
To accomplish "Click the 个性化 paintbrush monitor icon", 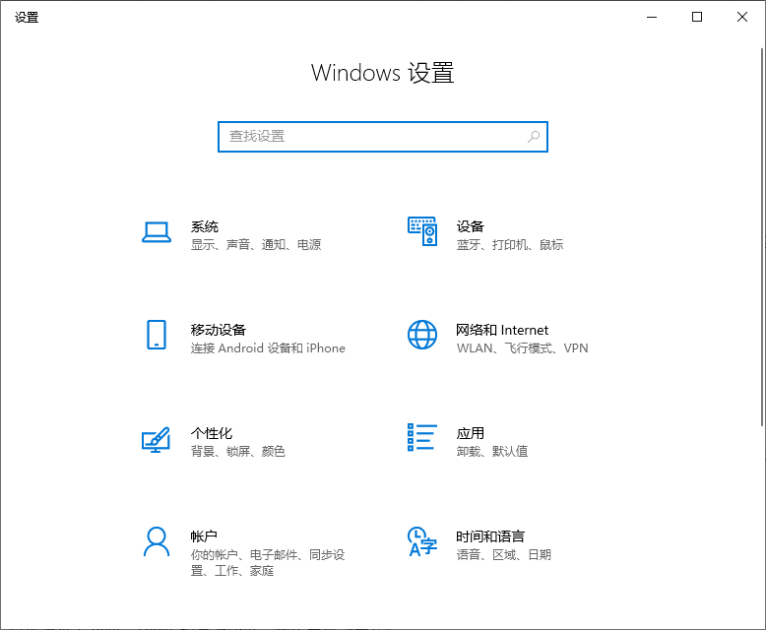I will 157,439.
